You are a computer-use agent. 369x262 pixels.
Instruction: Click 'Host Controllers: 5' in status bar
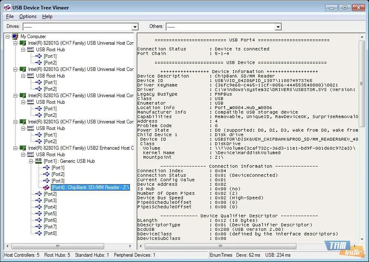[22, 255]
